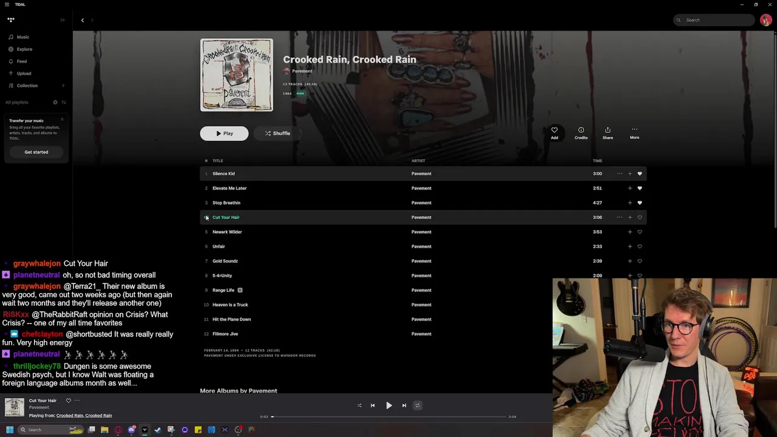Screen dimensions: 777x437
Task: Open Discord from the taskbar
Action: tap(131, 430)
